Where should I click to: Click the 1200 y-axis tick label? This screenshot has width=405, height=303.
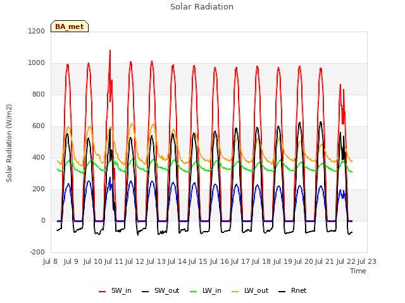click(37, 31)
